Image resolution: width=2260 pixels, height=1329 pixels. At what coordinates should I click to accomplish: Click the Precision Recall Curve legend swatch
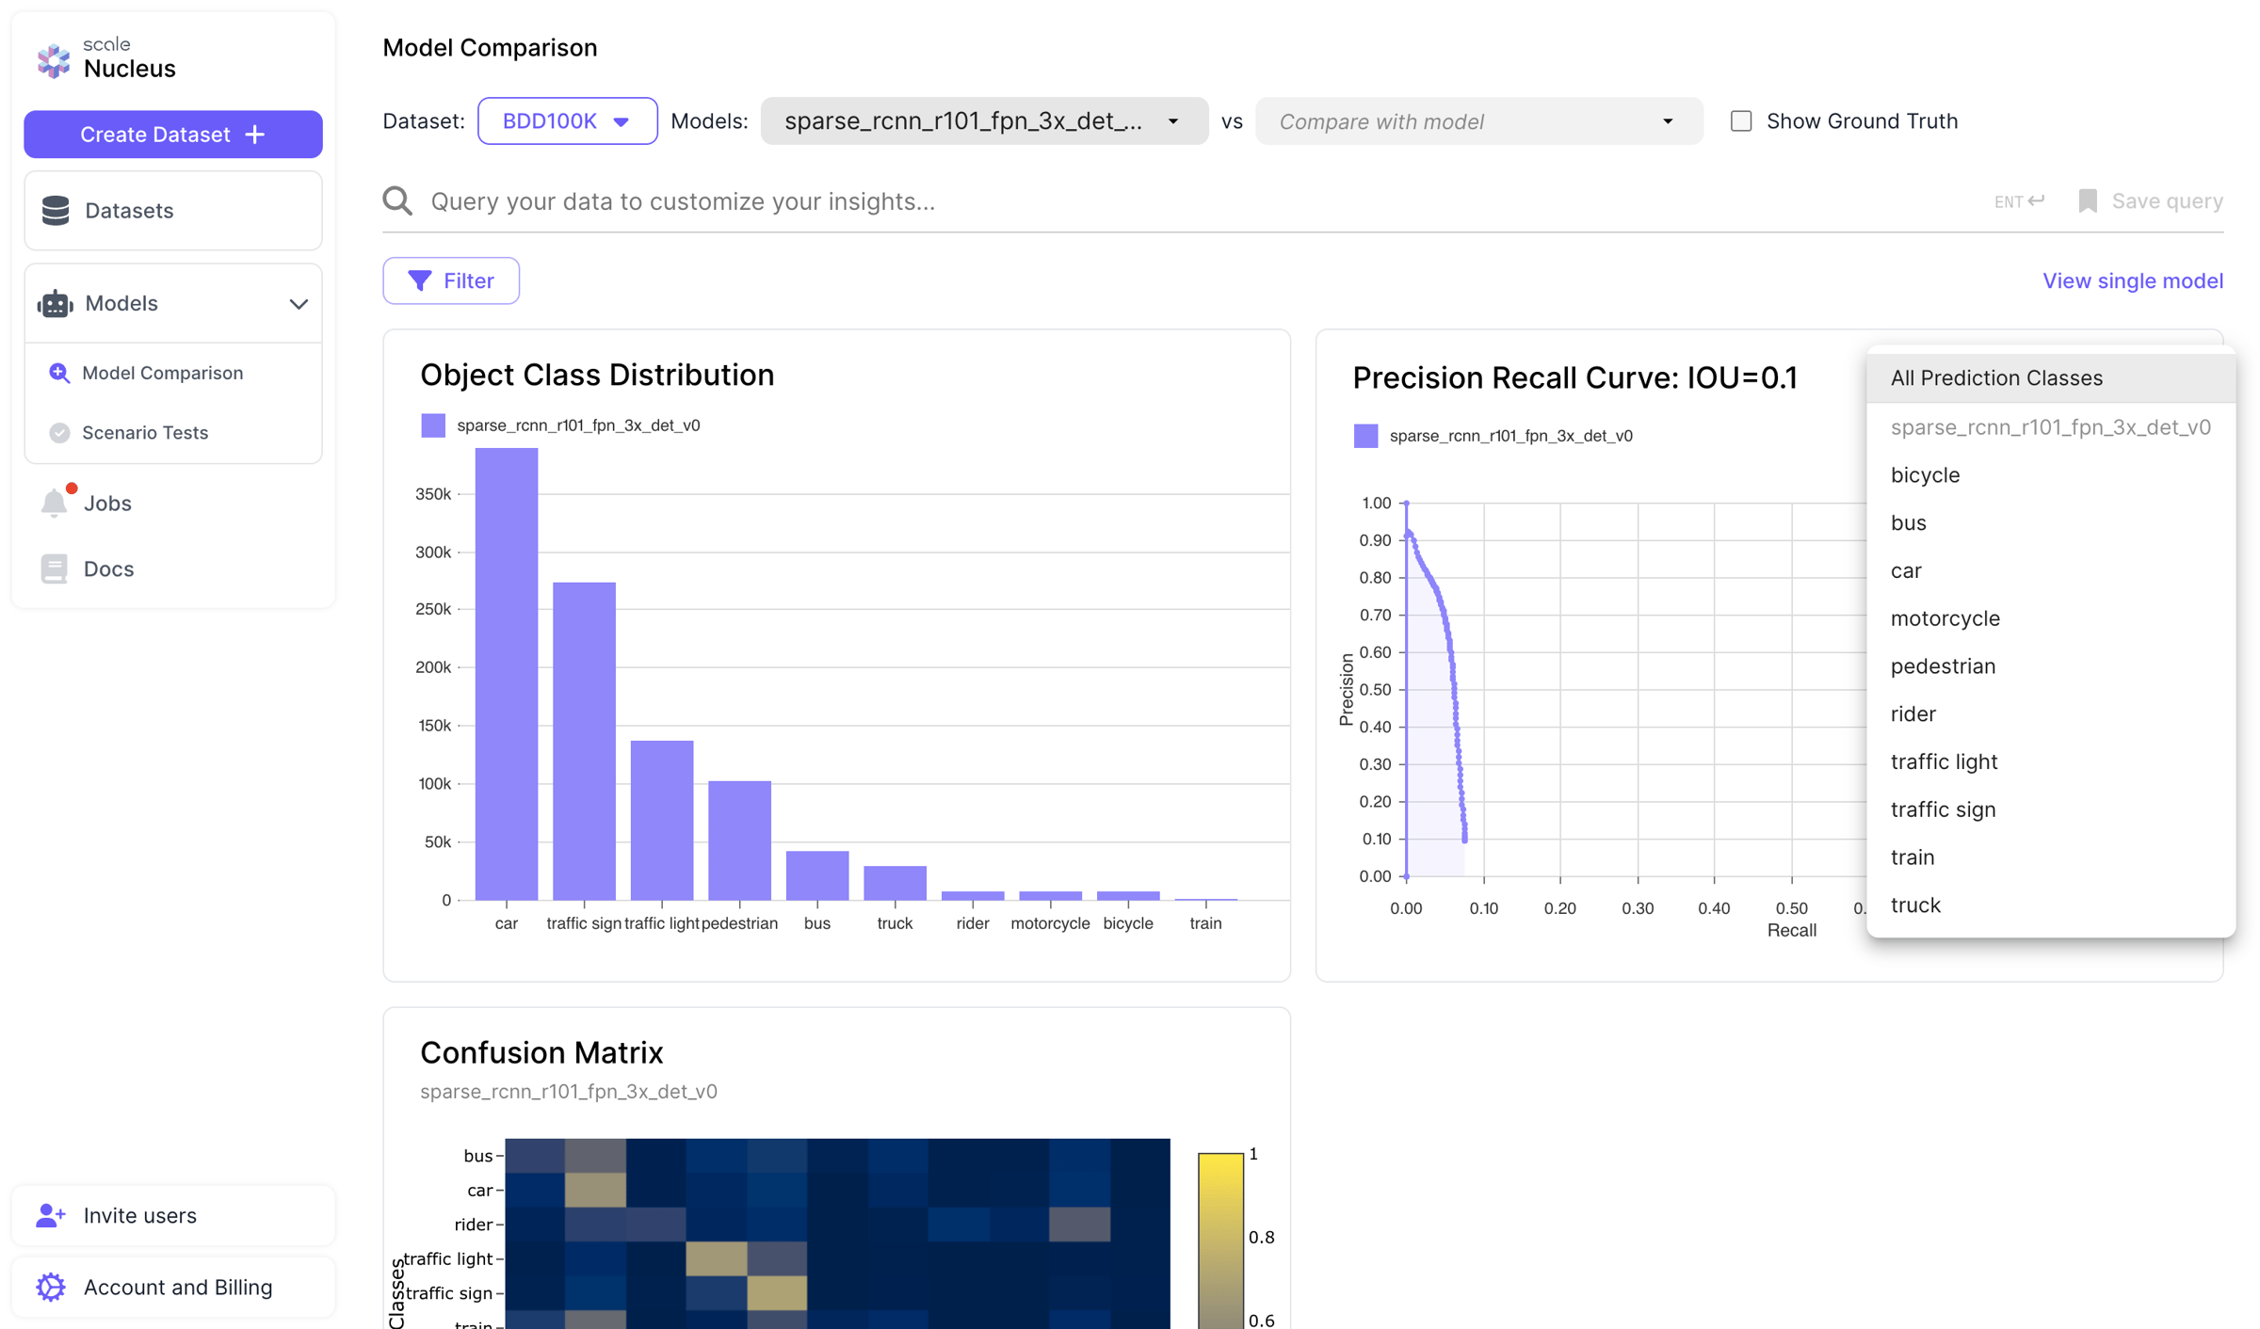(x=1365, y=436)
